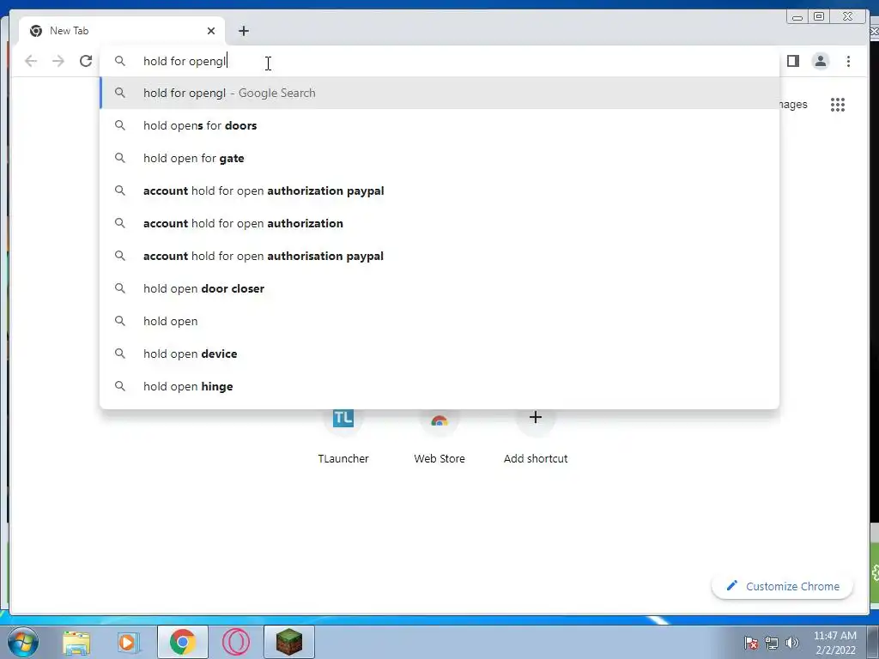
Task: Minimize the Chrome window
Action: [797, 17]
